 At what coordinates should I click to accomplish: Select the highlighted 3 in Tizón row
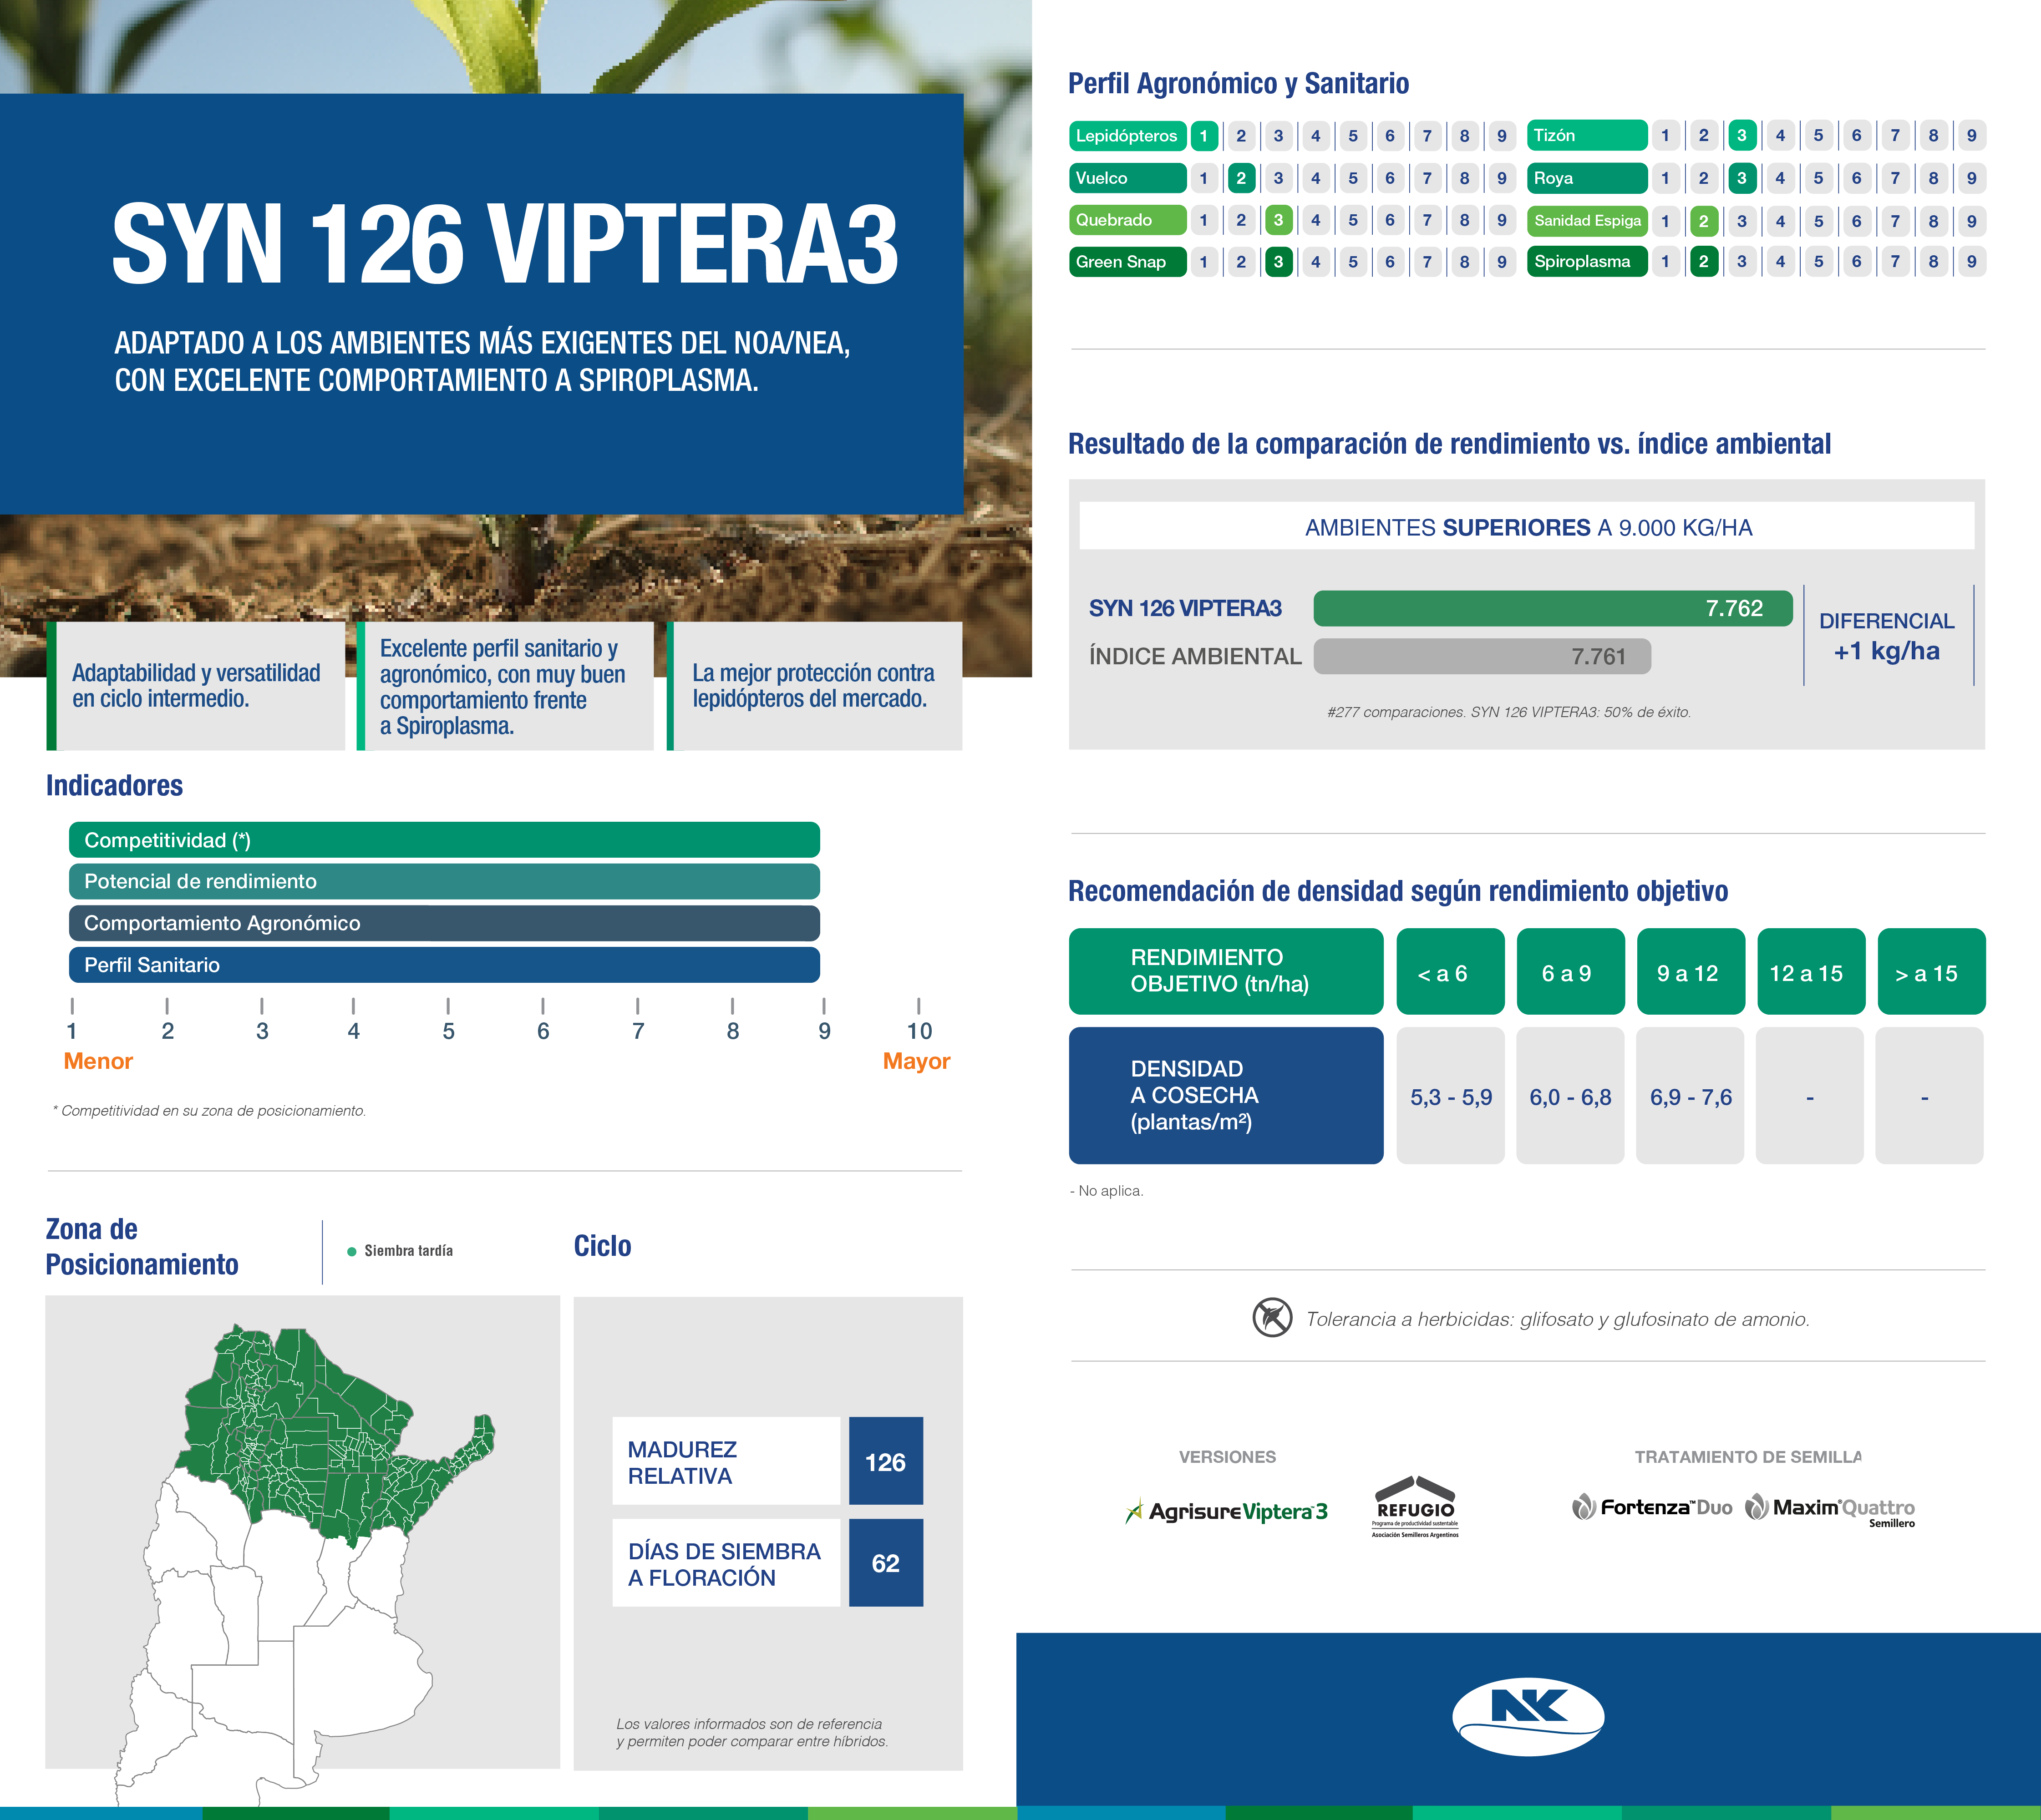pyautogui.click(x=1742, y=135)
